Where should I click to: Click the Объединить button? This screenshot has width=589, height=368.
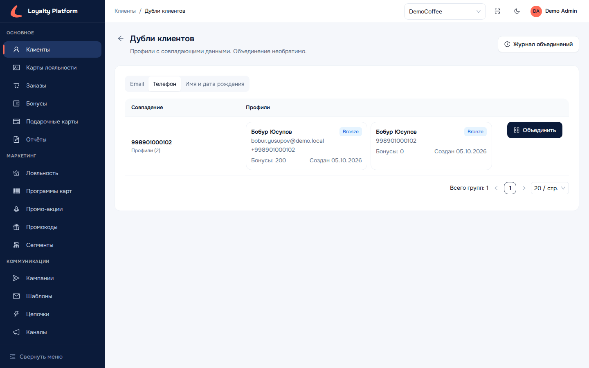pos(535,130)
